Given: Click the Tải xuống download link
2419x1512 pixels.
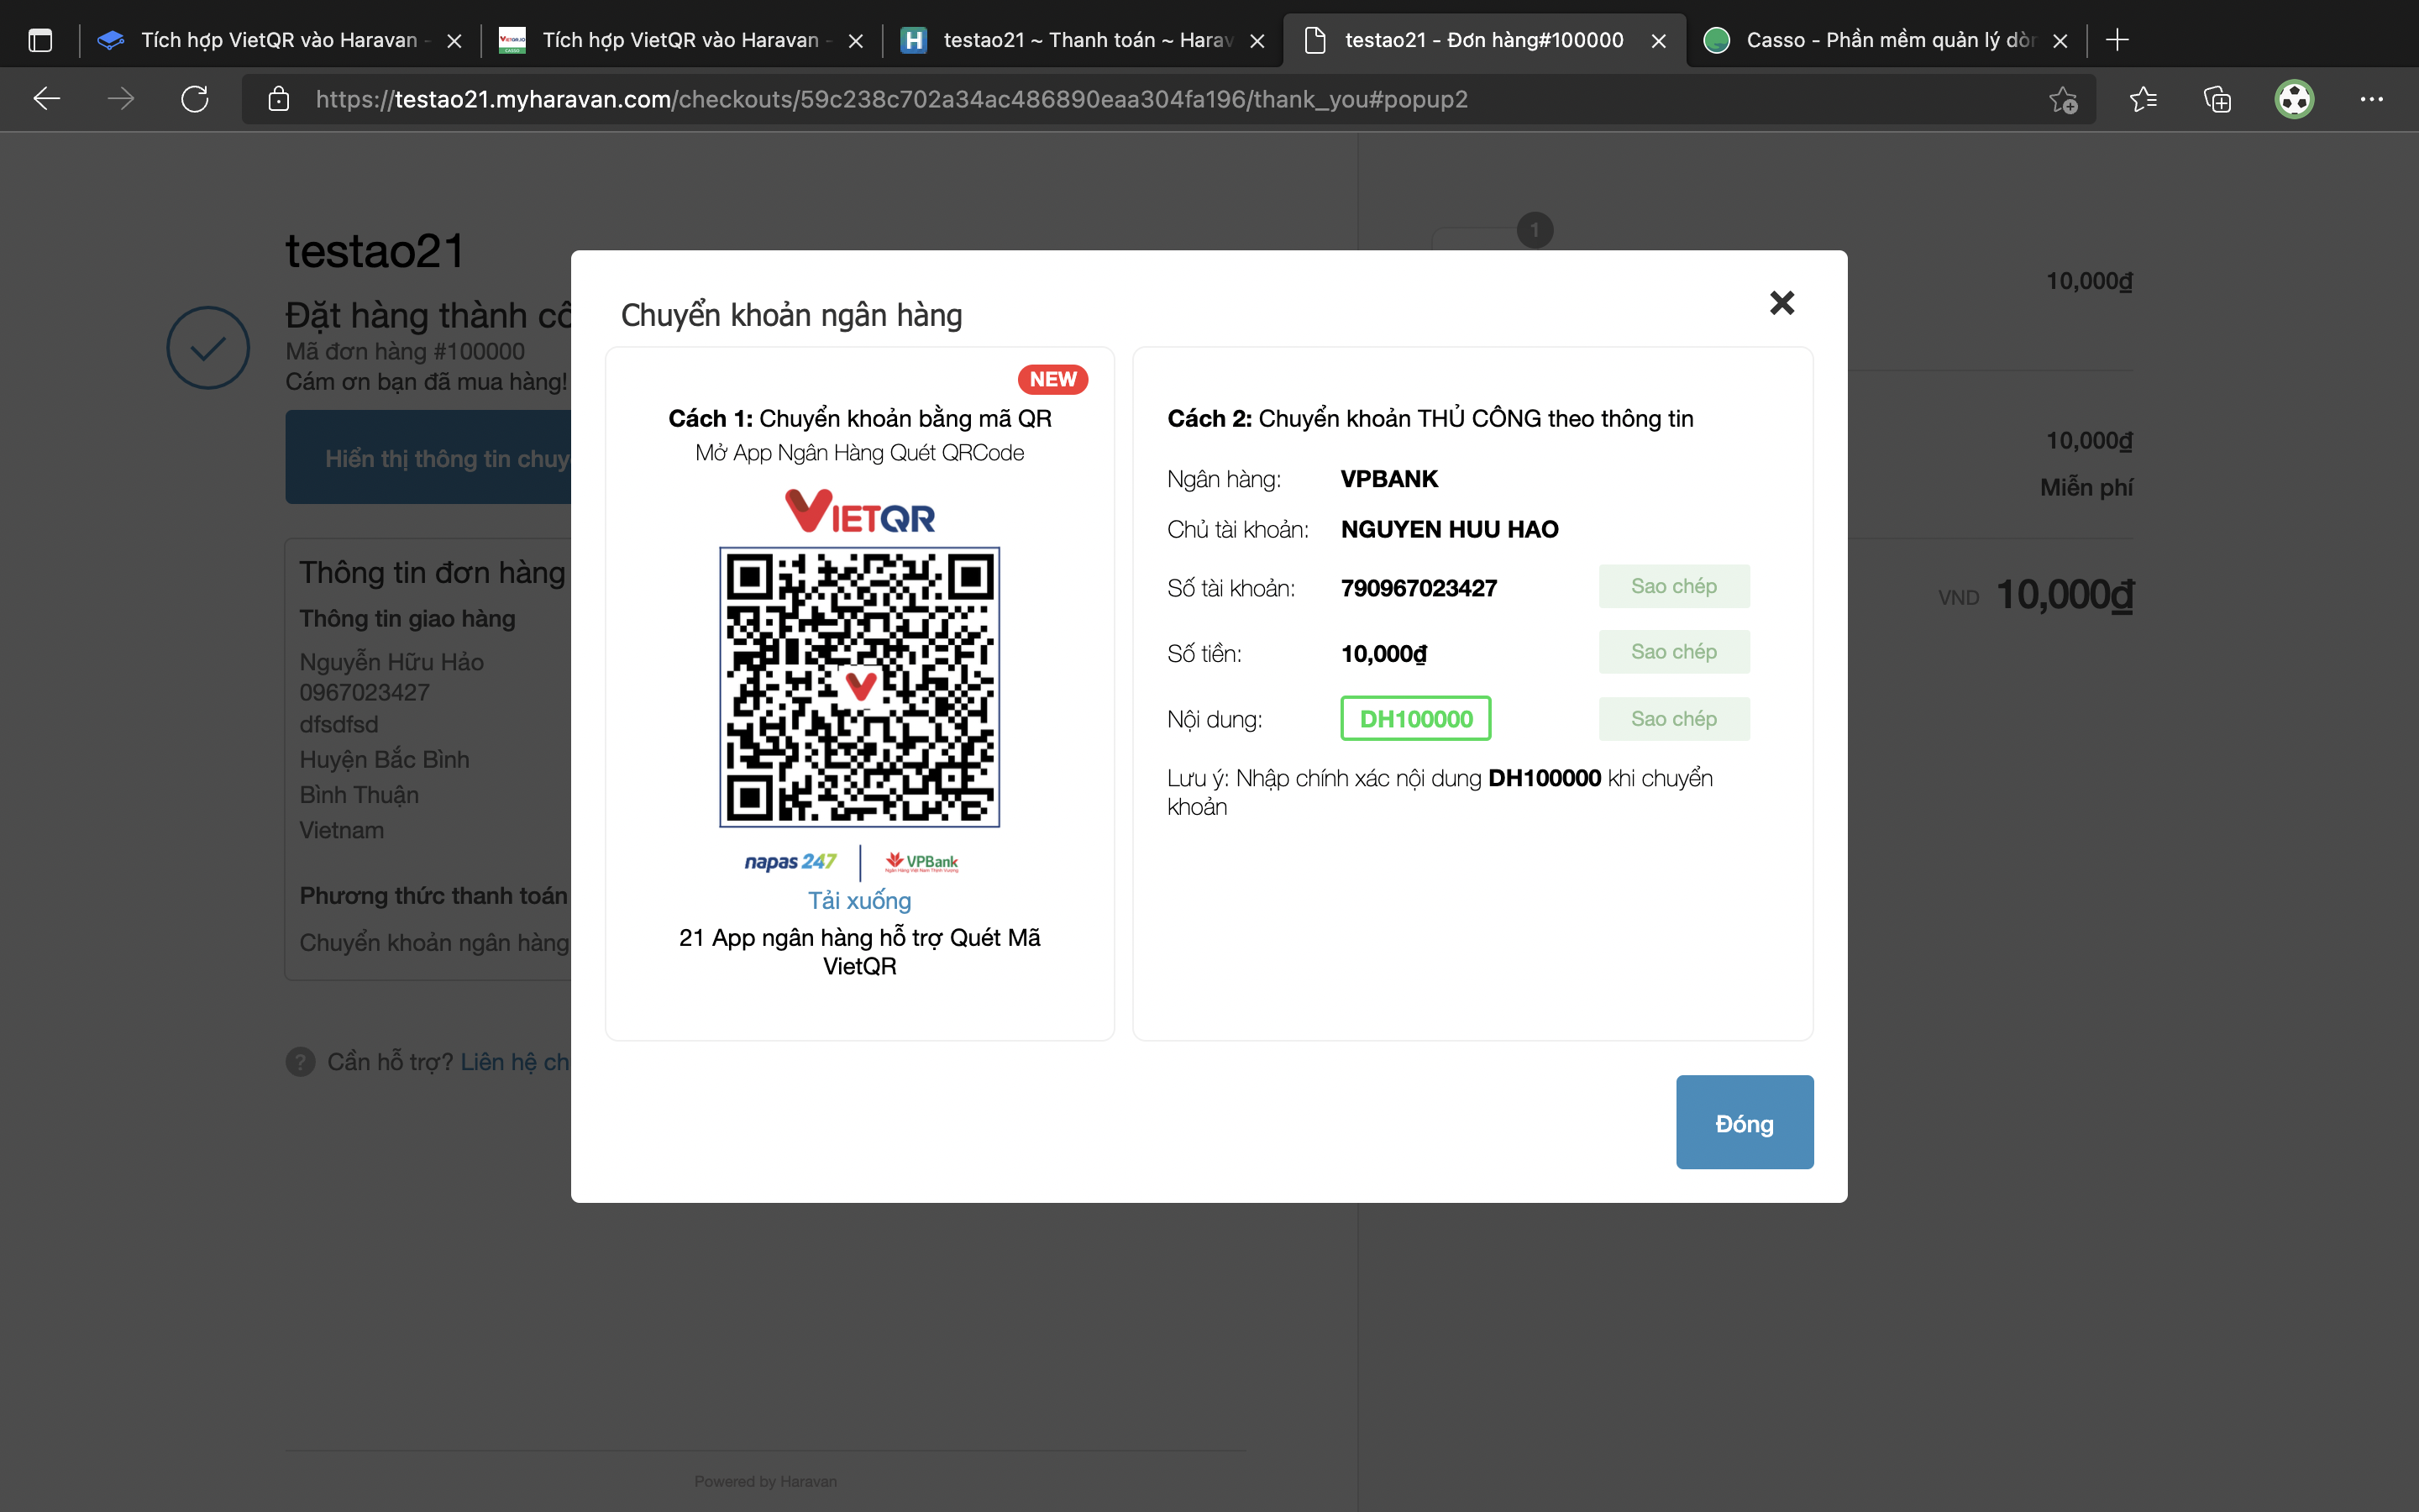Looking at the screenshot, I should (x=858, y=900).
